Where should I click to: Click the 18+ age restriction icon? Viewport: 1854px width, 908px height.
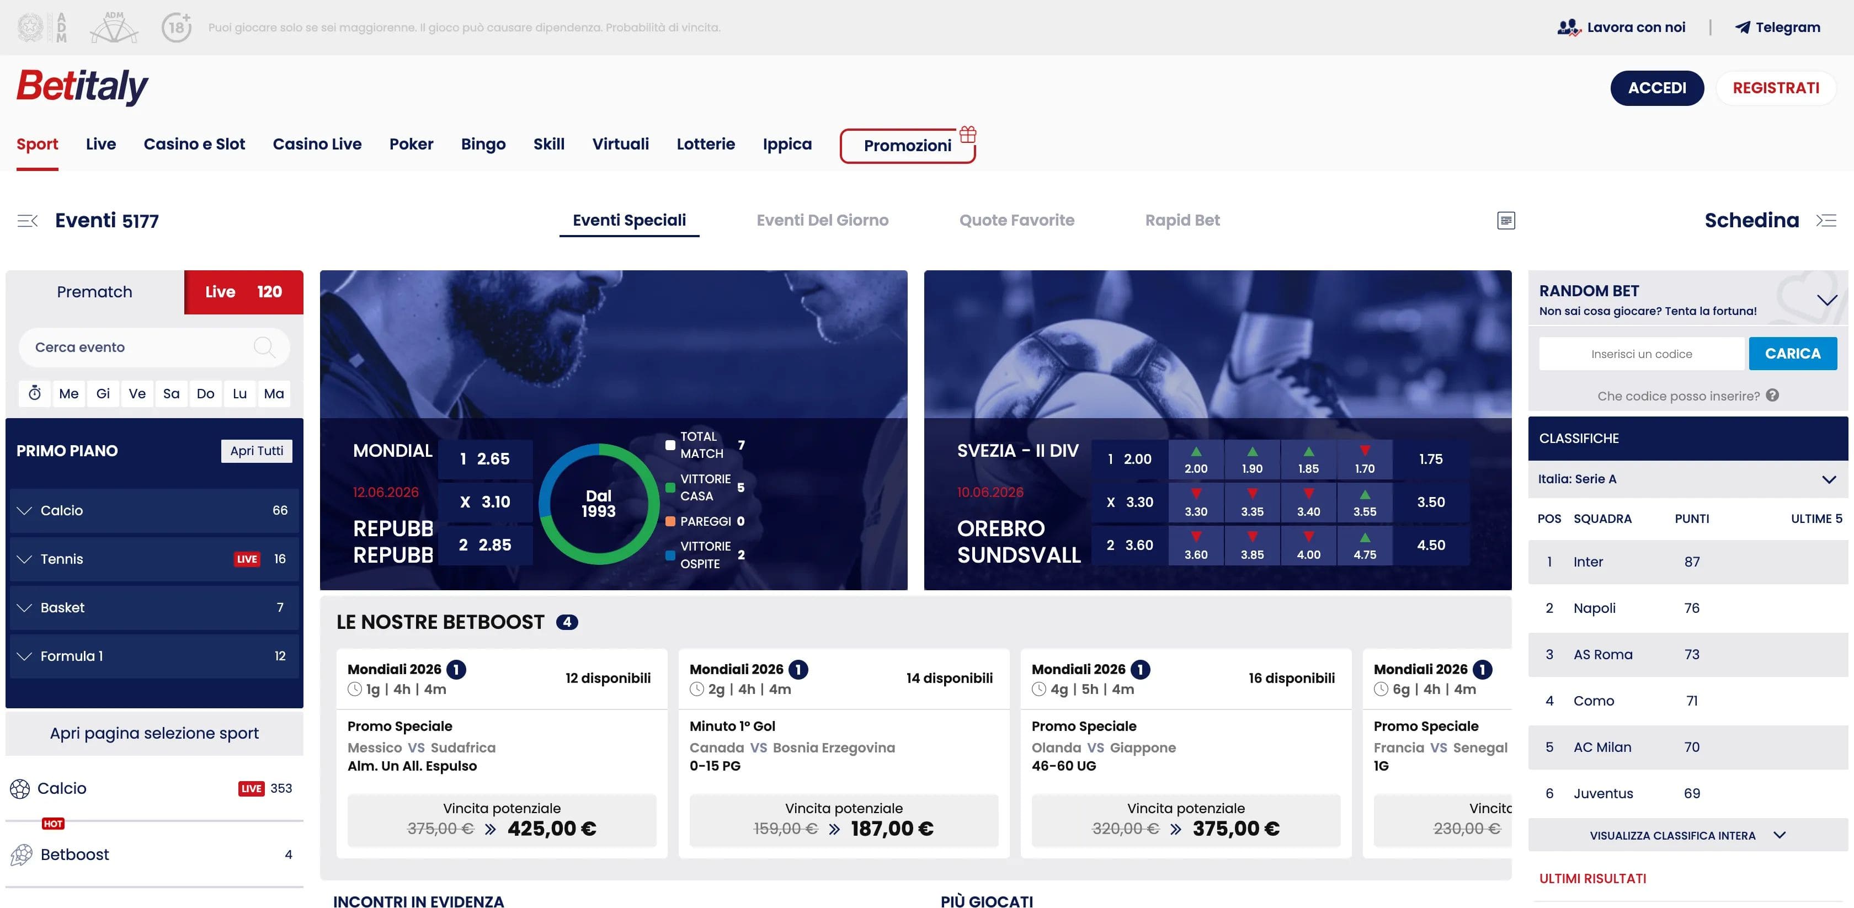coord(177,28)
